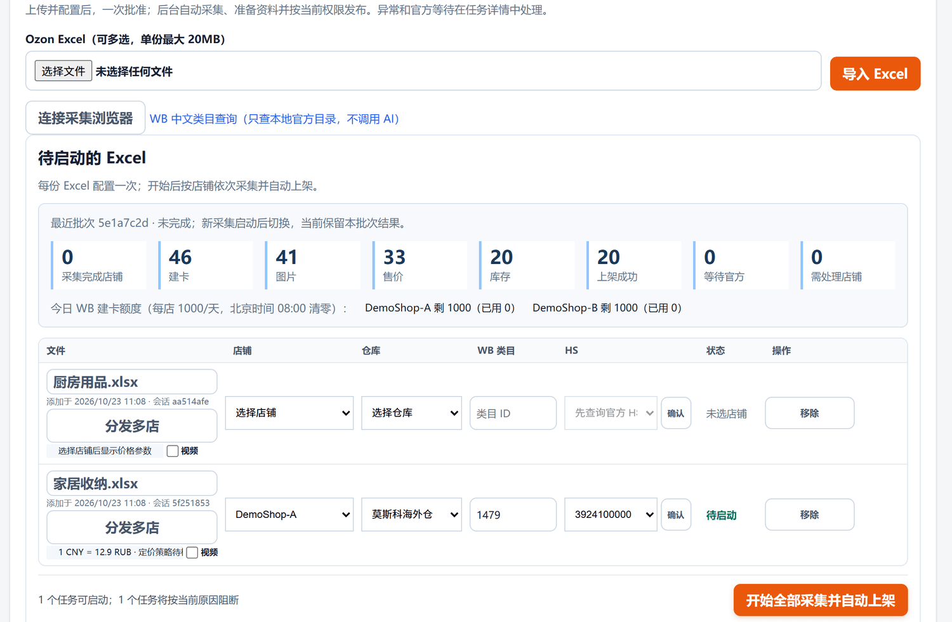Click the 连接采集浏览器 button
Viewport: 952px width, 622px height.
86,118
